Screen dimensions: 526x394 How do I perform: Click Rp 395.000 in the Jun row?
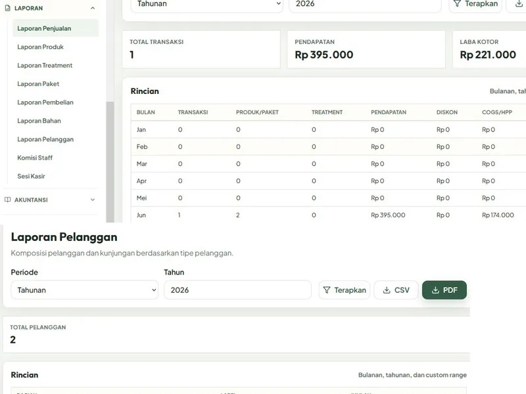pos(388,215)
